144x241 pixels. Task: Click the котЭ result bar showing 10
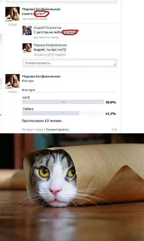(x=63, y=102)
